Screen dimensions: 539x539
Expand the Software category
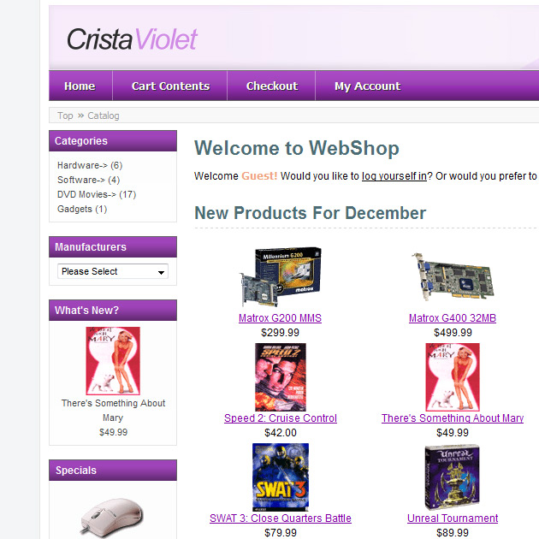(88, 180)
